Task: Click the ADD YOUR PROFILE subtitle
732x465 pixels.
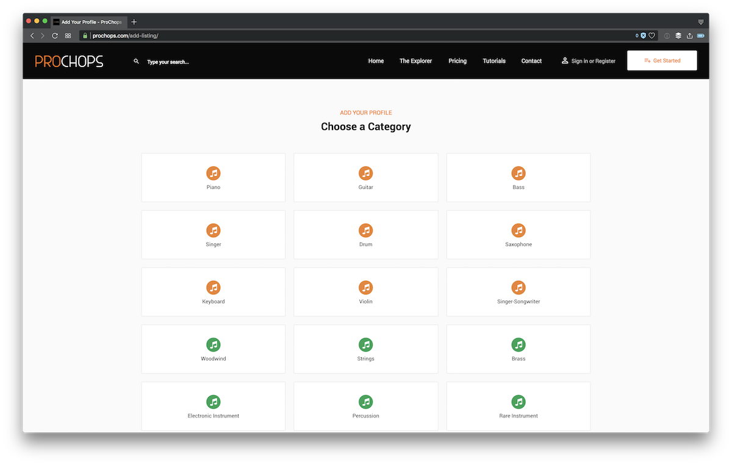Action: pyautogui.click(x=366, y=113)
